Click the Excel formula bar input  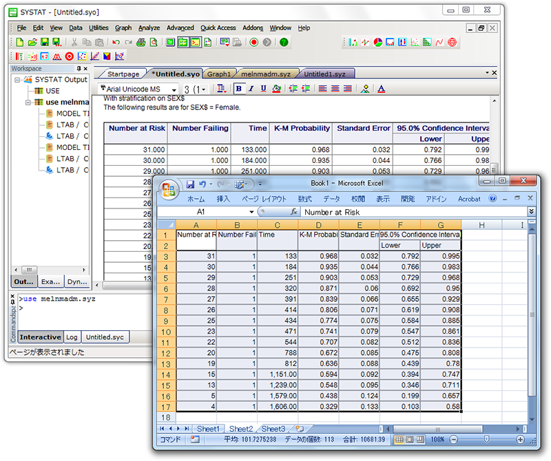tap(413, 213)
